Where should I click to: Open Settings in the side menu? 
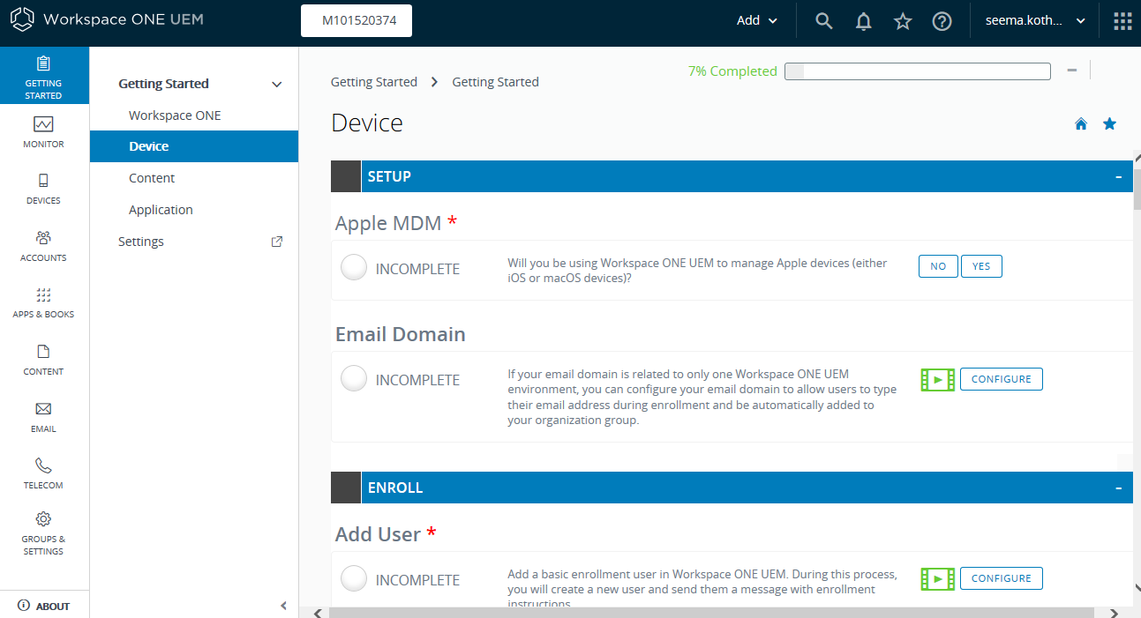pos(141,242)
